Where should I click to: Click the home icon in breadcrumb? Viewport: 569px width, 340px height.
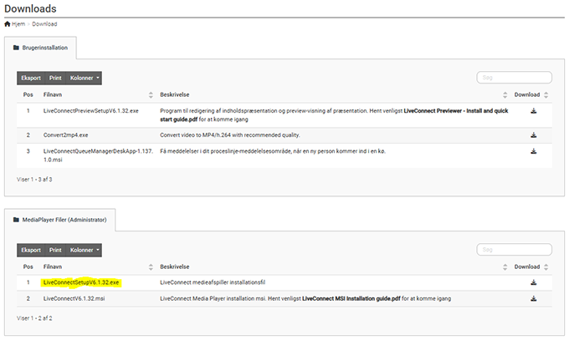[8, 24]
